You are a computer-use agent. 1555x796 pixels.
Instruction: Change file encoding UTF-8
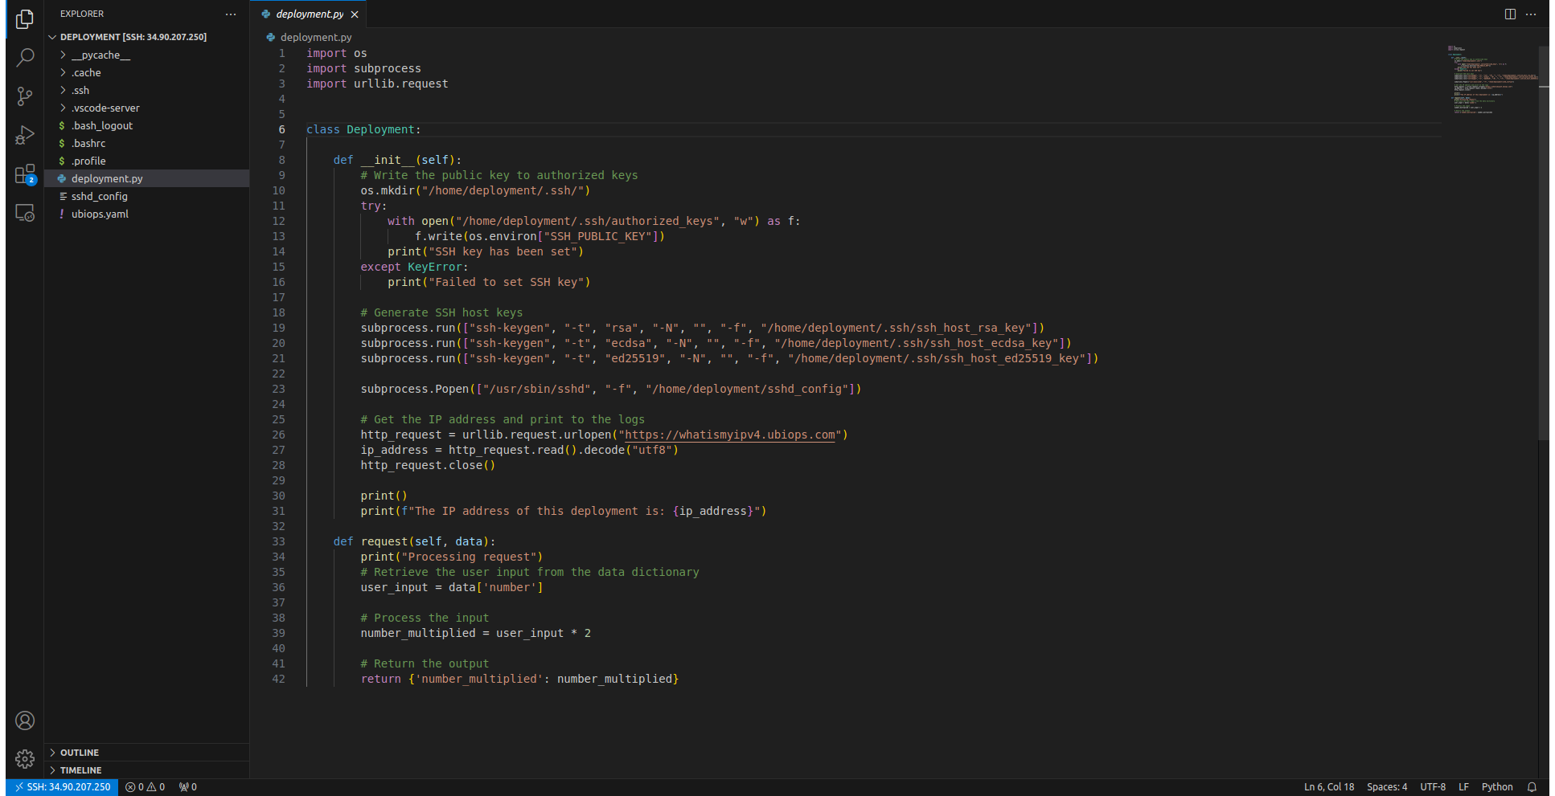pyautogui.click(x=1433, y=787)
